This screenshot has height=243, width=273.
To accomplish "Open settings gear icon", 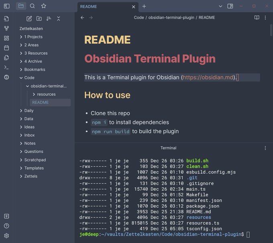I will coord(6,236).
